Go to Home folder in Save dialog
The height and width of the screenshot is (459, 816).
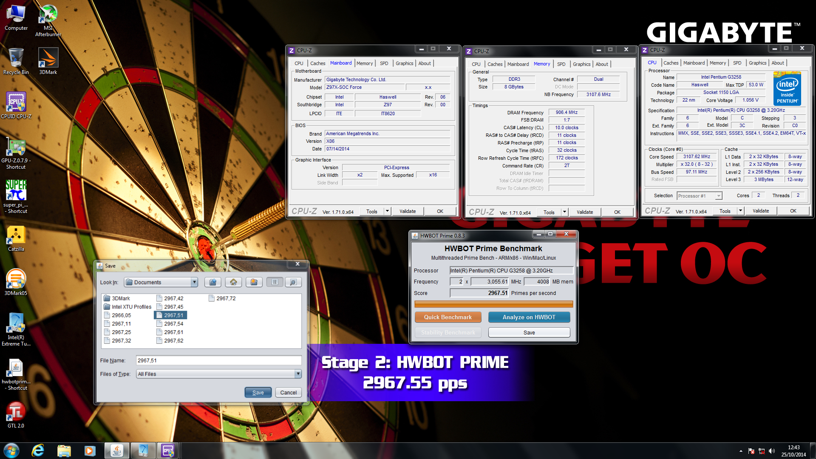coord(233,282)
